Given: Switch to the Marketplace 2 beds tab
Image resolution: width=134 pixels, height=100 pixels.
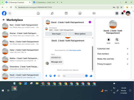Looking at the screenshot, I should pos(46,2).
